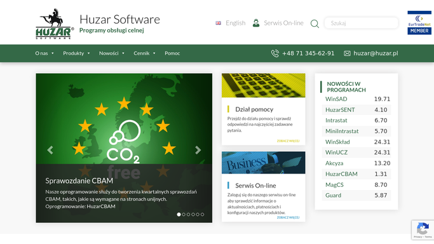The width and height of the screenshot is (434, 244).
Task: Advance to the next carousel slide arrow
Action: coord(198,150)
